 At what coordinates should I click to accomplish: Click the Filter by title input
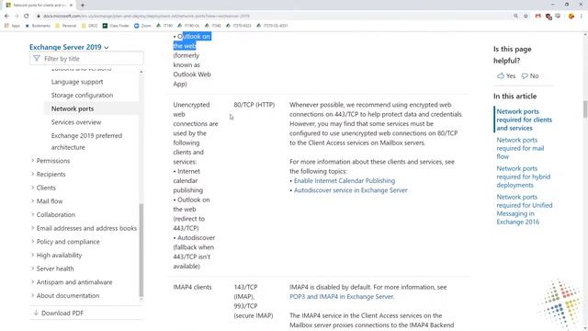pyautogui.click(x=86, y=59)
